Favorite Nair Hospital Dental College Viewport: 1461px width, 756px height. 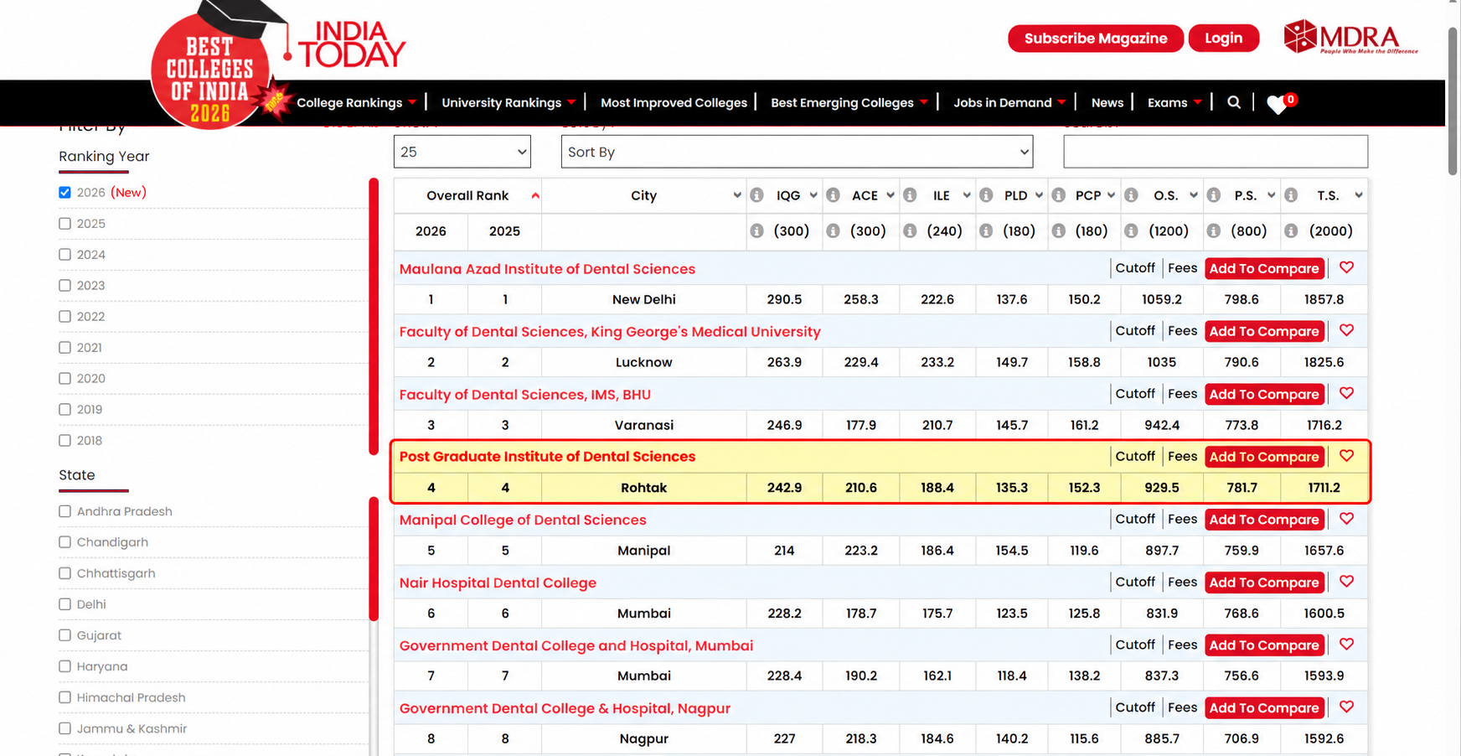click(x=1346, y=582)
